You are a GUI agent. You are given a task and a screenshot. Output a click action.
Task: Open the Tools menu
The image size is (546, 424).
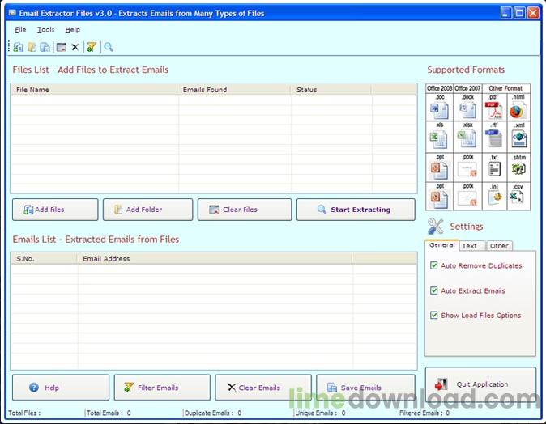point(45,30)
